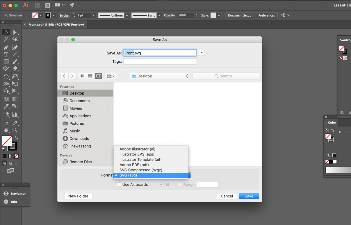The width and height of the screenshot is (351, 225).
Task: Select the Free Transform tool
Action: pyautogui.click(x=15, y=84)
